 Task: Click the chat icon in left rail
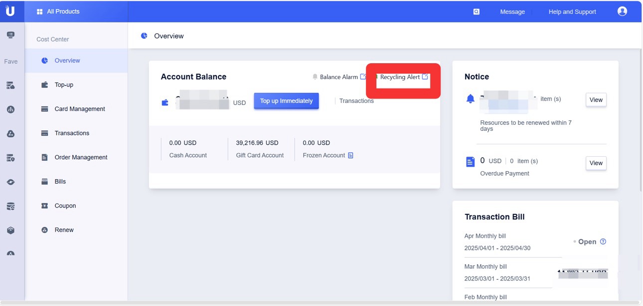10,35
